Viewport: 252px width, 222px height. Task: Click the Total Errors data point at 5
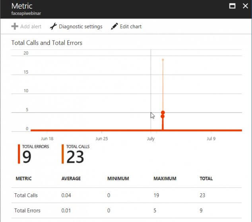(163, 113)
